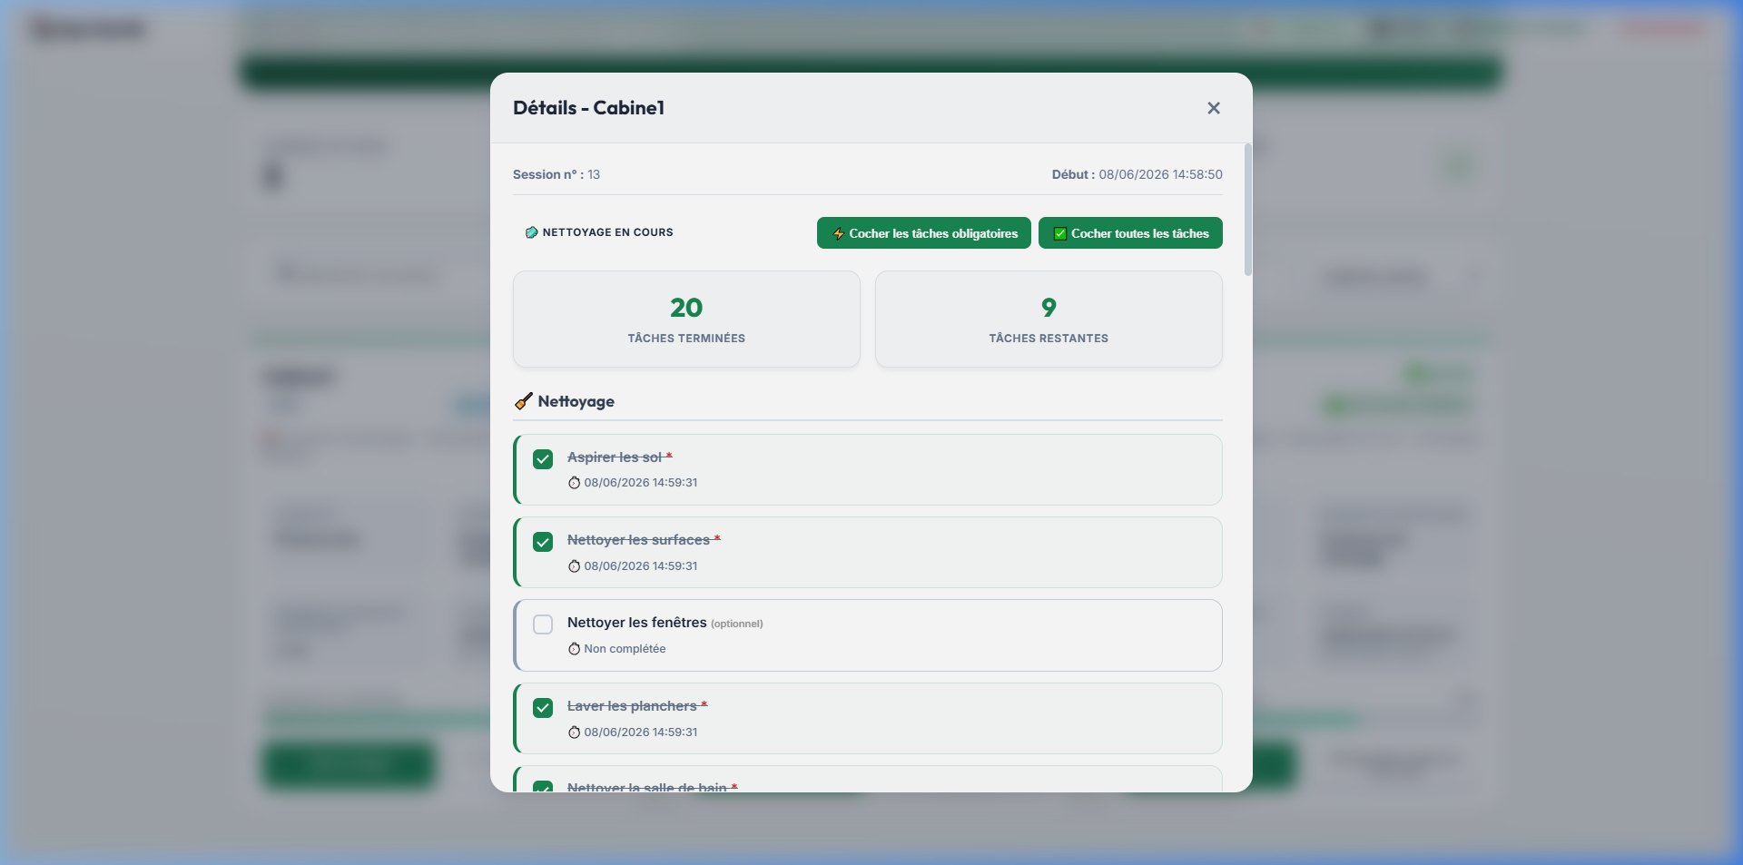Close the Détails - Cabine1 dialog

click(1214, 108)
